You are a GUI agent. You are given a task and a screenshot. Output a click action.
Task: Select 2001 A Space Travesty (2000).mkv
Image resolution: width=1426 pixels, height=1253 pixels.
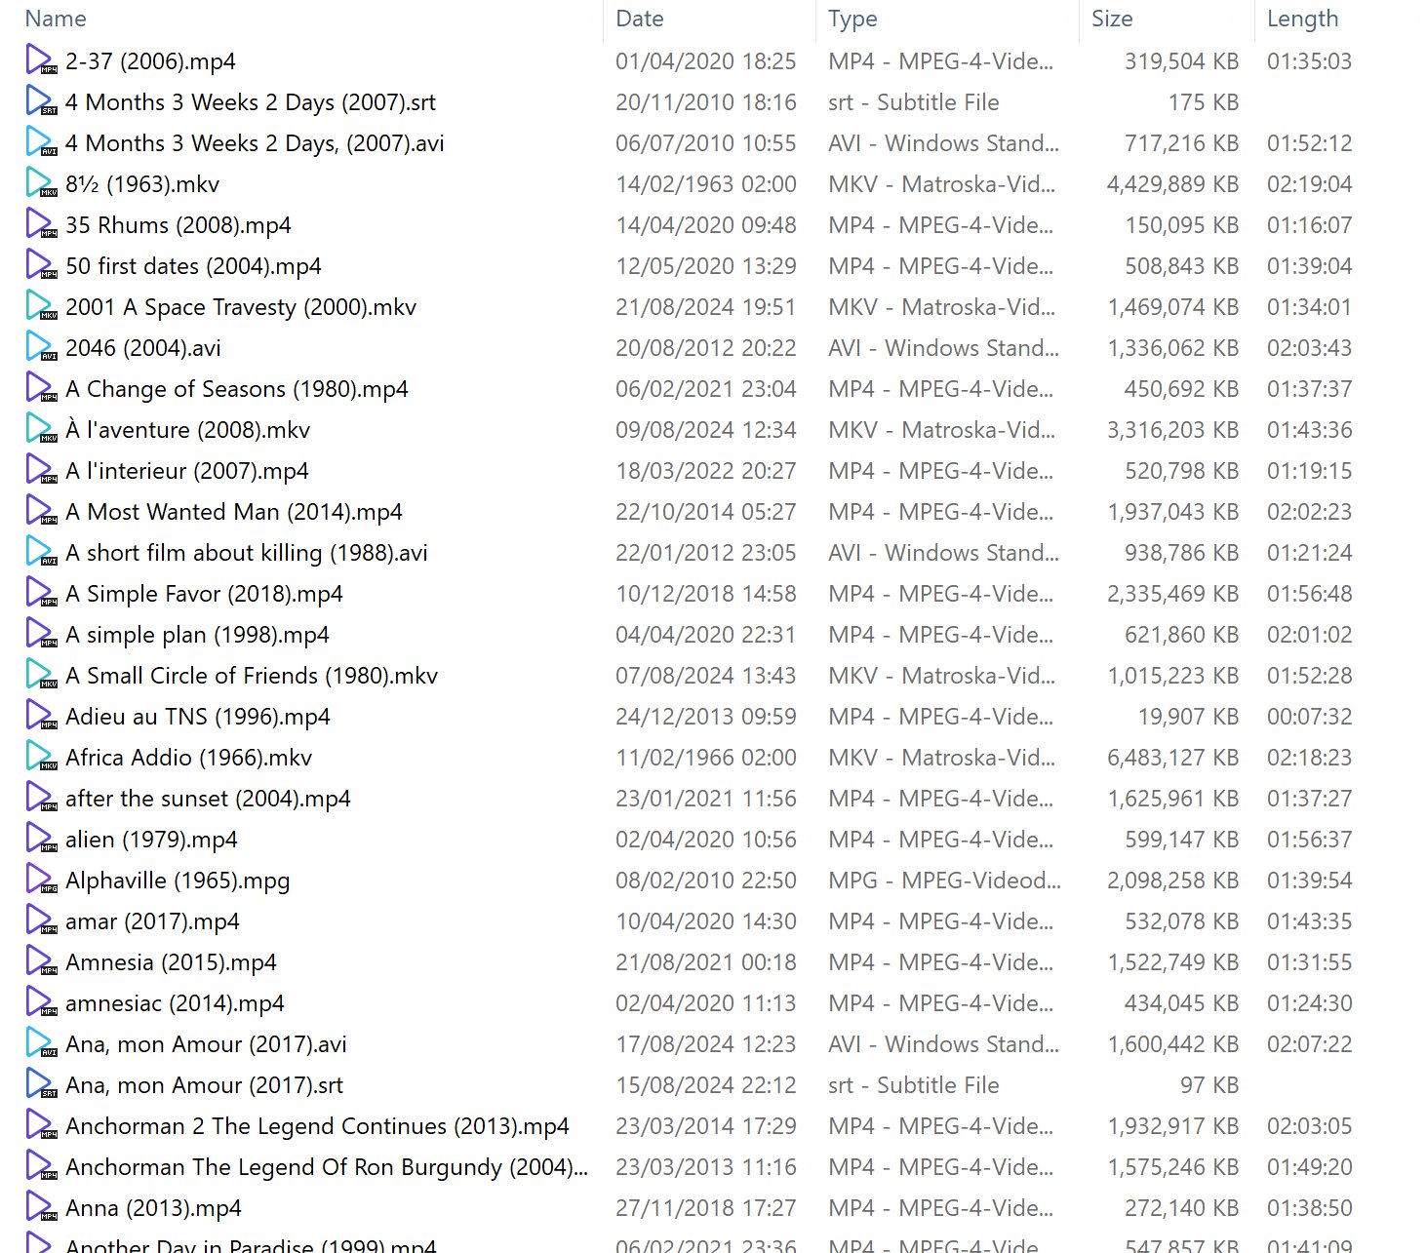[240, 307]
